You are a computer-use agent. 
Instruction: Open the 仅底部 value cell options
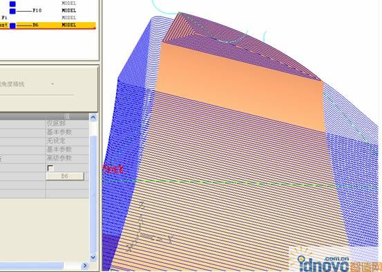(67, 124)
